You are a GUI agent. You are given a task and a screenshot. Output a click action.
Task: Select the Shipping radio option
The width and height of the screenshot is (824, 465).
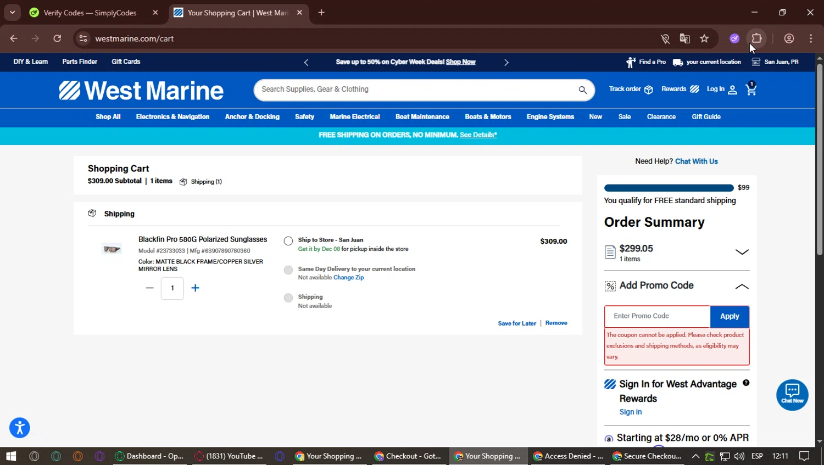tap(288, 298)
